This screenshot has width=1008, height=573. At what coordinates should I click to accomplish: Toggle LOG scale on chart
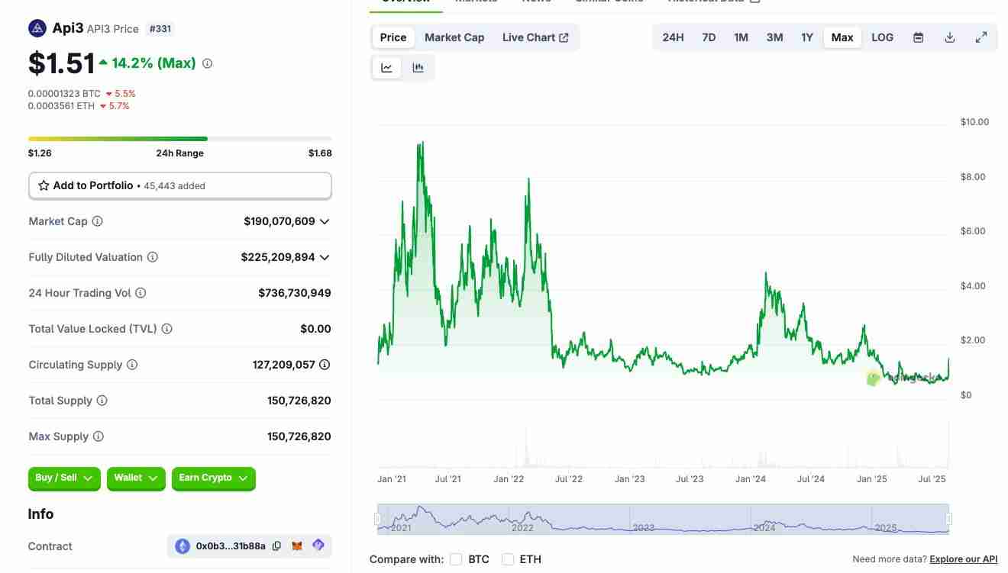point(882,37)
